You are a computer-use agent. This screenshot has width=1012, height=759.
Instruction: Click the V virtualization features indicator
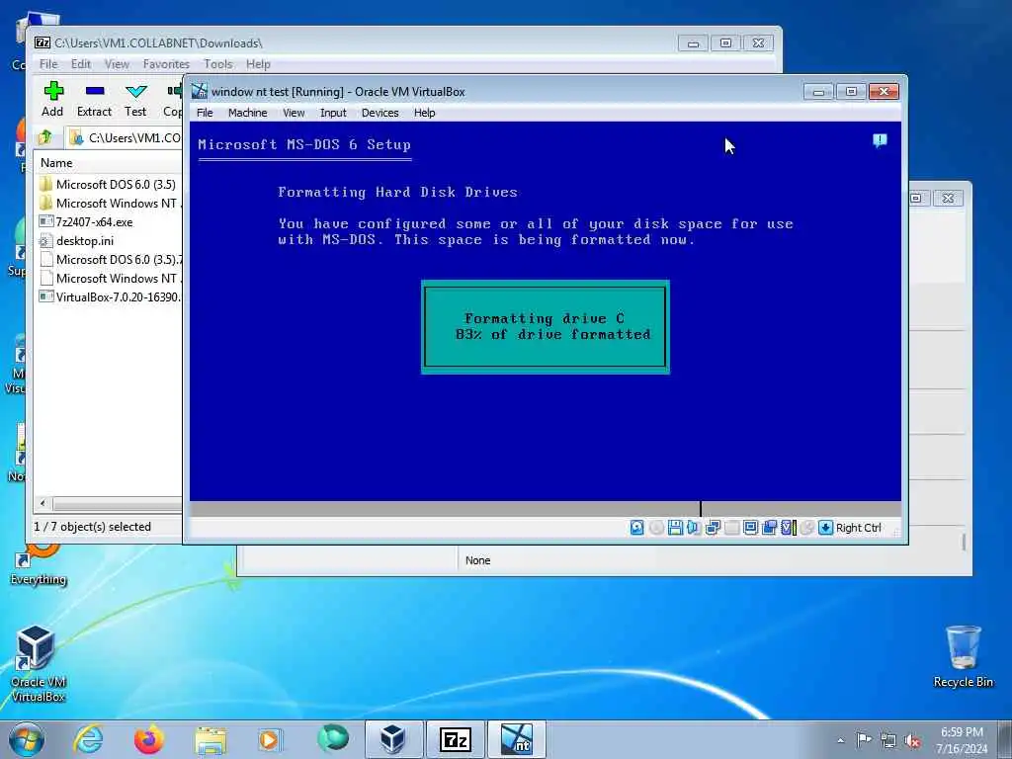[788, 528]
